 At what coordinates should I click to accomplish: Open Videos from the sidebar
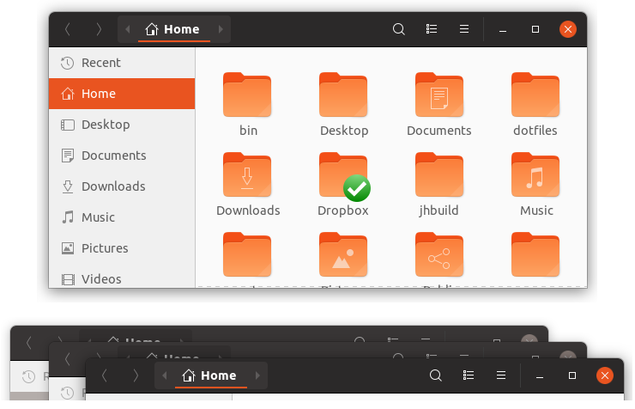(x=122, y=279)
